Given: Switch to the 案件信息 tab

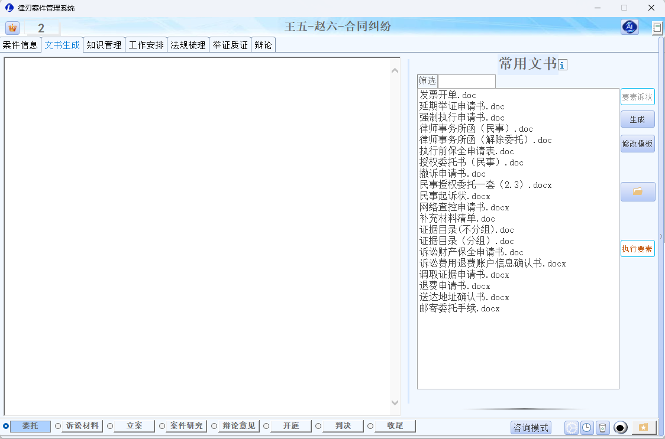Looking at the screenshot, I should (x=21, y=45).
